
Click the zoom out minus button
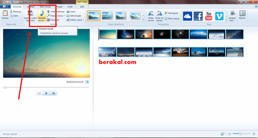point(230,134)
